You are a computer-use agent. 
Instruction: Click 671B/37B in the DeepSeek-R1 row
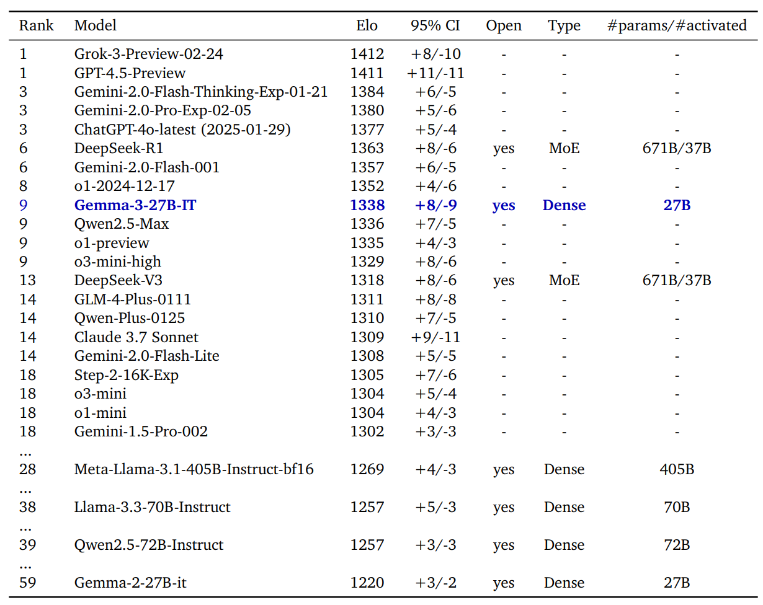pos(677,149)
